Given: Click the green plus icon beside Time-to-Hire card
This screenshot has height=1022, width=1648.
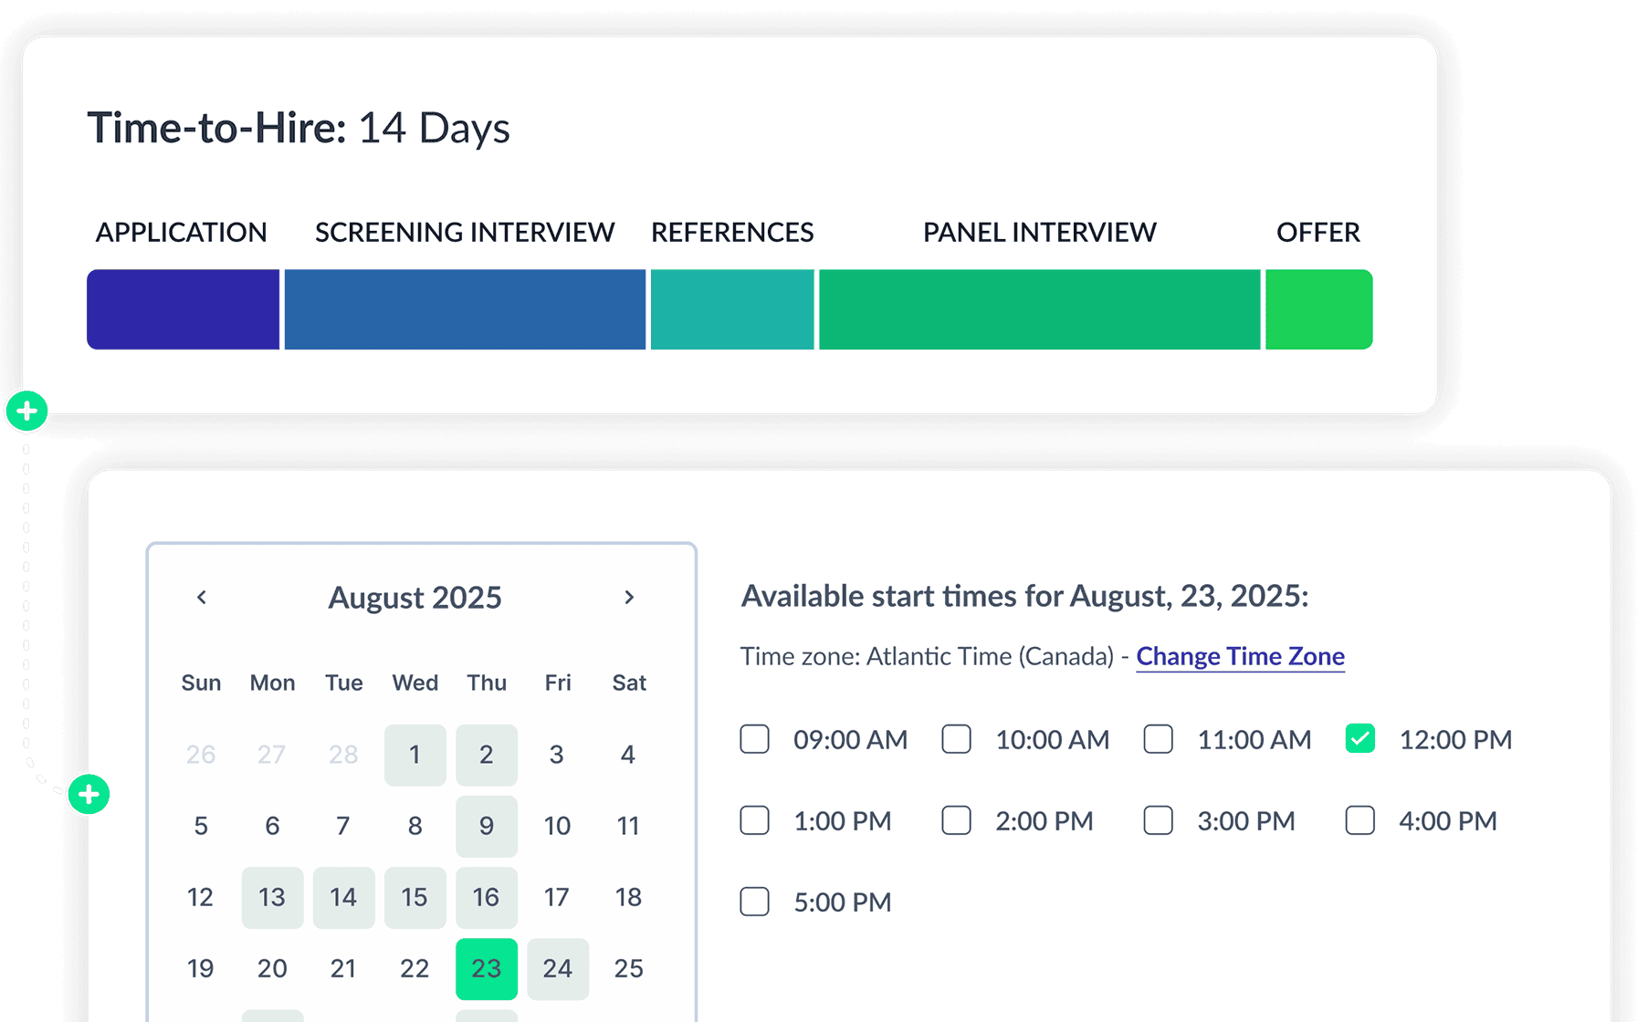Looking at the screenshot, I should (27, 412).
